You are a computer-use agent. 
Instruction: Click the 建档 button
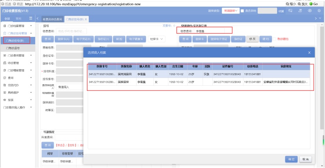coord(266,39)
